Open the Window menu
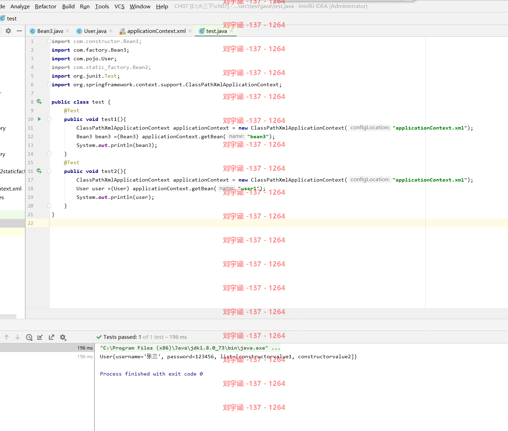Viewport: 508px width, 431px height. (140, 6)
